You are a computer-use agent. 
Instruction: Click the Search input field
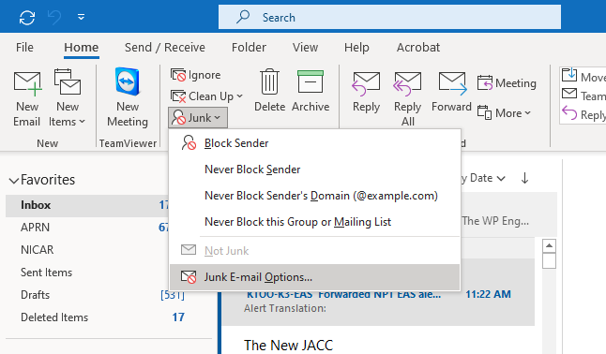point(389,18)
